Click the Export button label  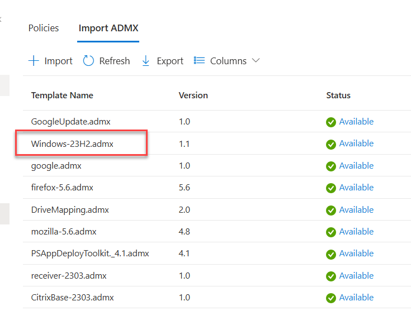click(170, 61)
